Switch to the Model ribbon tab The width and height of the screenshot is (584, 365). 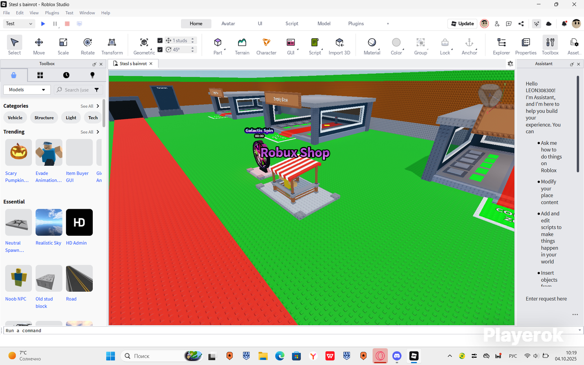(324, 24)
